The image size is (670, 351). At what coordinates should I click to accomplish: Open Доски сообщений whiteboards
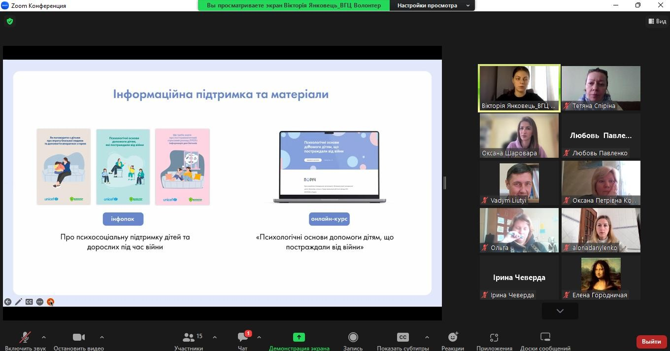[x=545, y=341]
